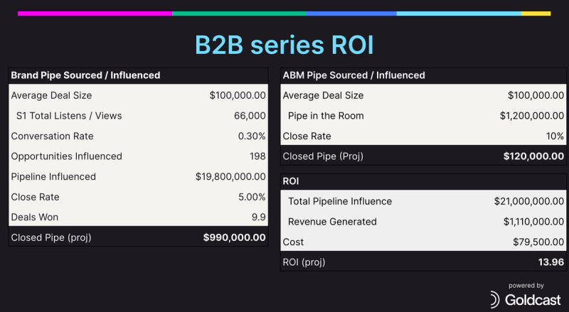Select the ROI (proj) value 13.96
569x312 pixels.
(551, 262)
